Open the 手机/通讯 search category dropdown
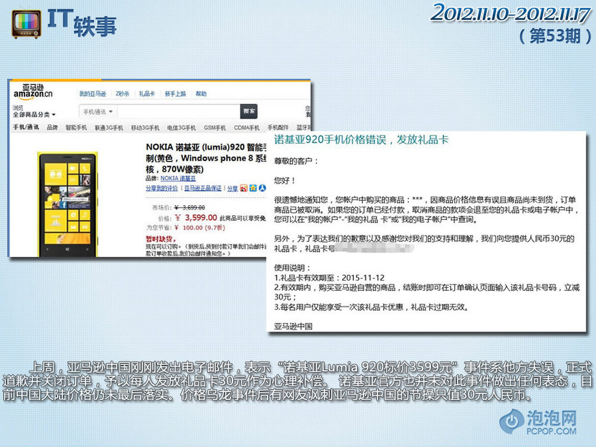596x447 pixels. (x=98, y=112)
